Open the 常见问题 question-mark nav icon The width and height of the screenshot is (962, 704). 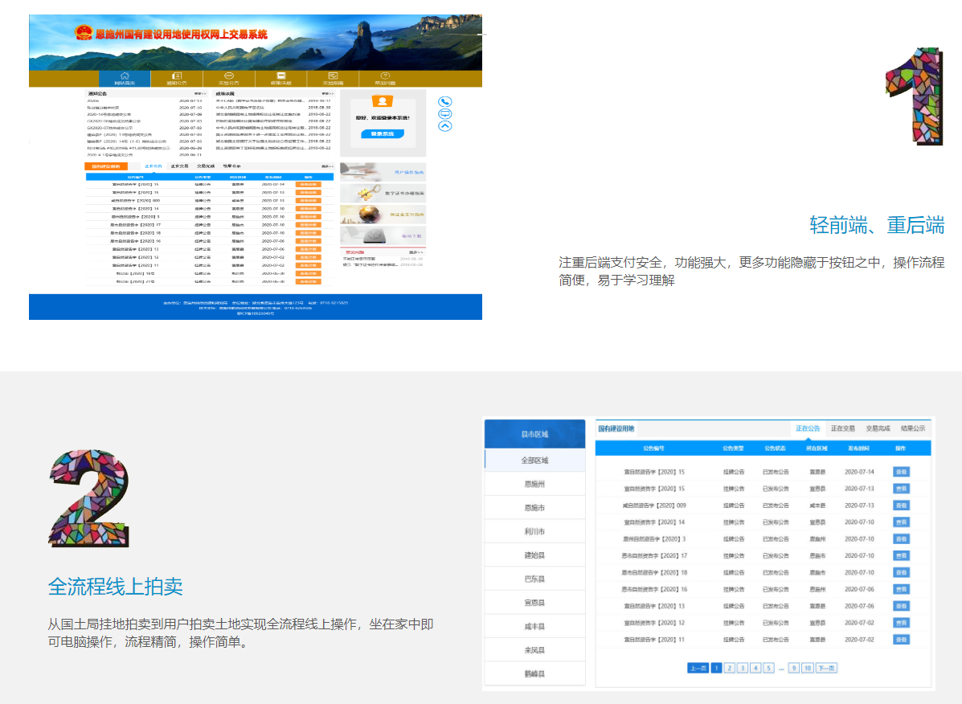(x=385, y=78)
